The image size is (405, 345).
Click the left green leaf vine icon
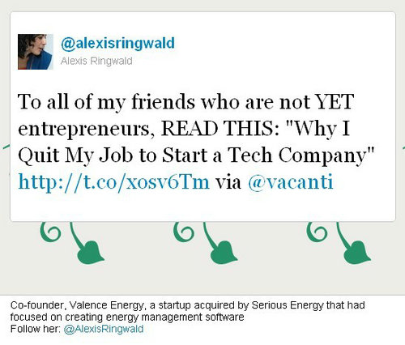87,243
